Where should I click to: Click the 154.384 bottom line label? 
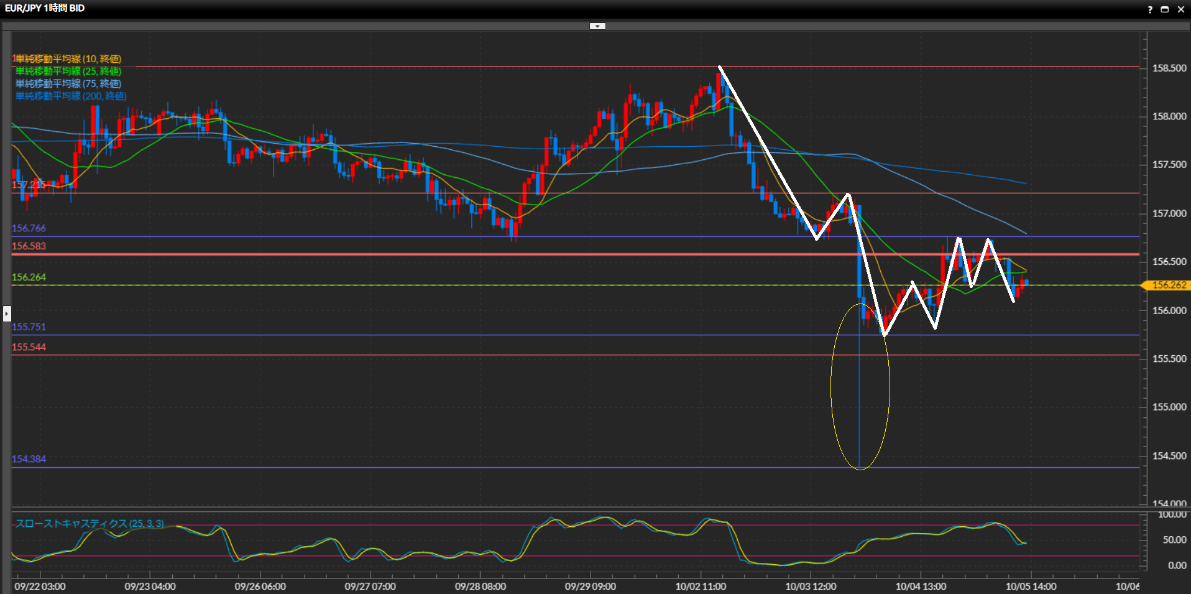[29, 459]
